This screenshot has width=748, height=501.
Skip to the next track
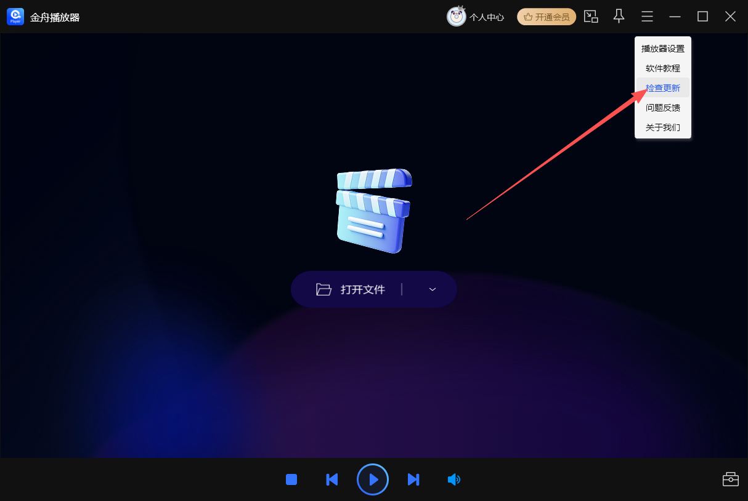413,479
